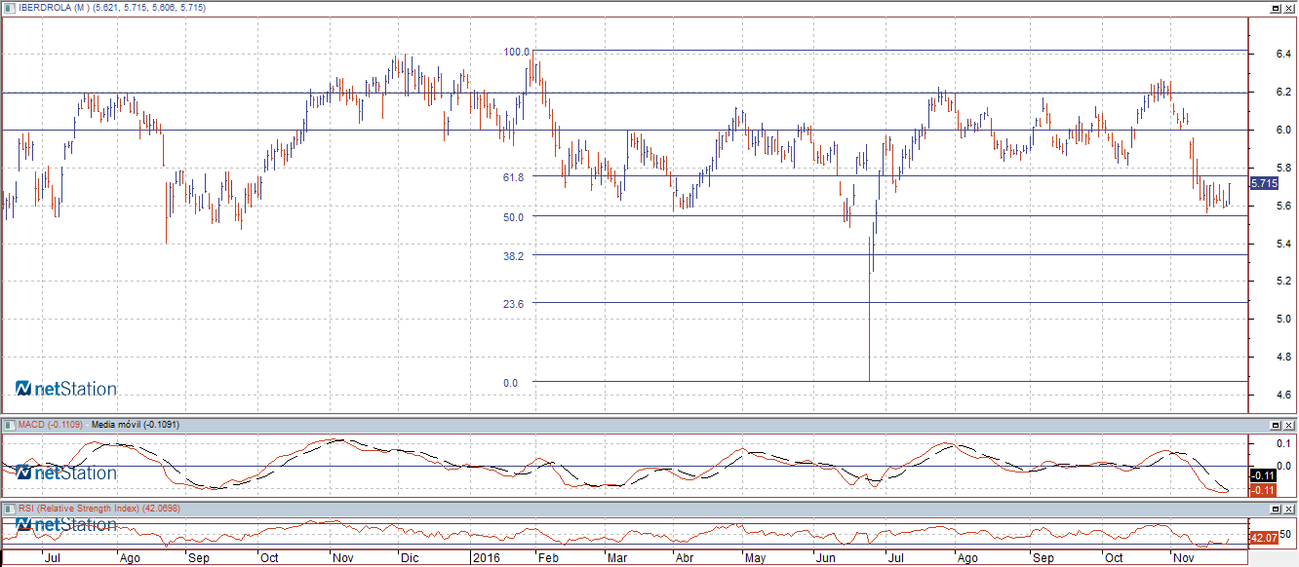Click the Dic month label
Screen dimensions: 1299x567
pos(410,559)
